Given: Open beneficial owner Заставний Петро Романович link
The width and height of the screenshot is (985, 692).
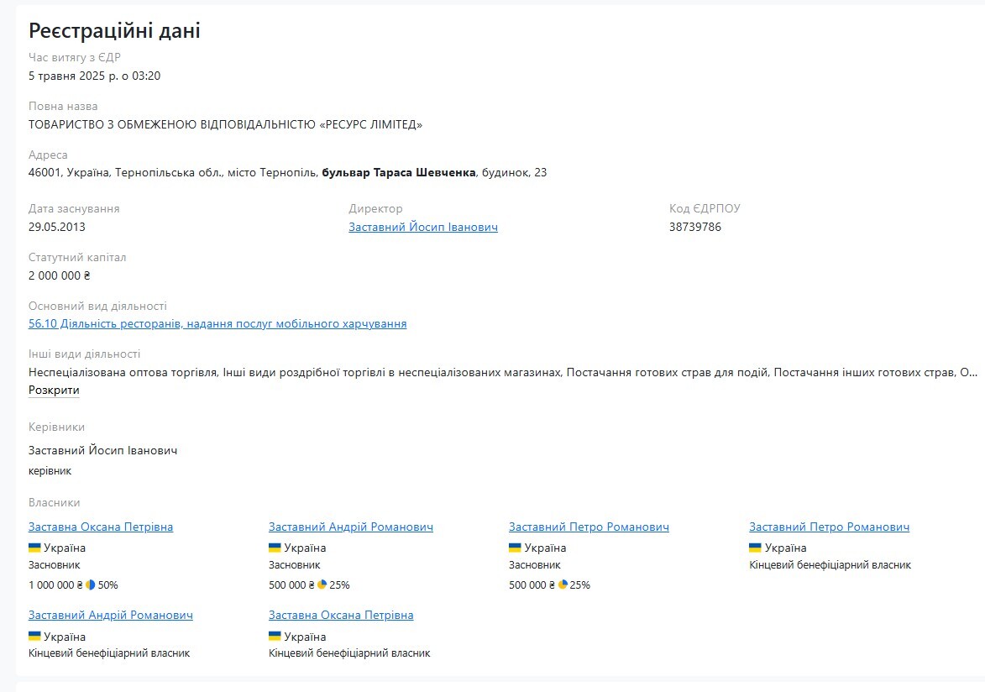Looking at the screenshot, I should [x=829, y=527].
